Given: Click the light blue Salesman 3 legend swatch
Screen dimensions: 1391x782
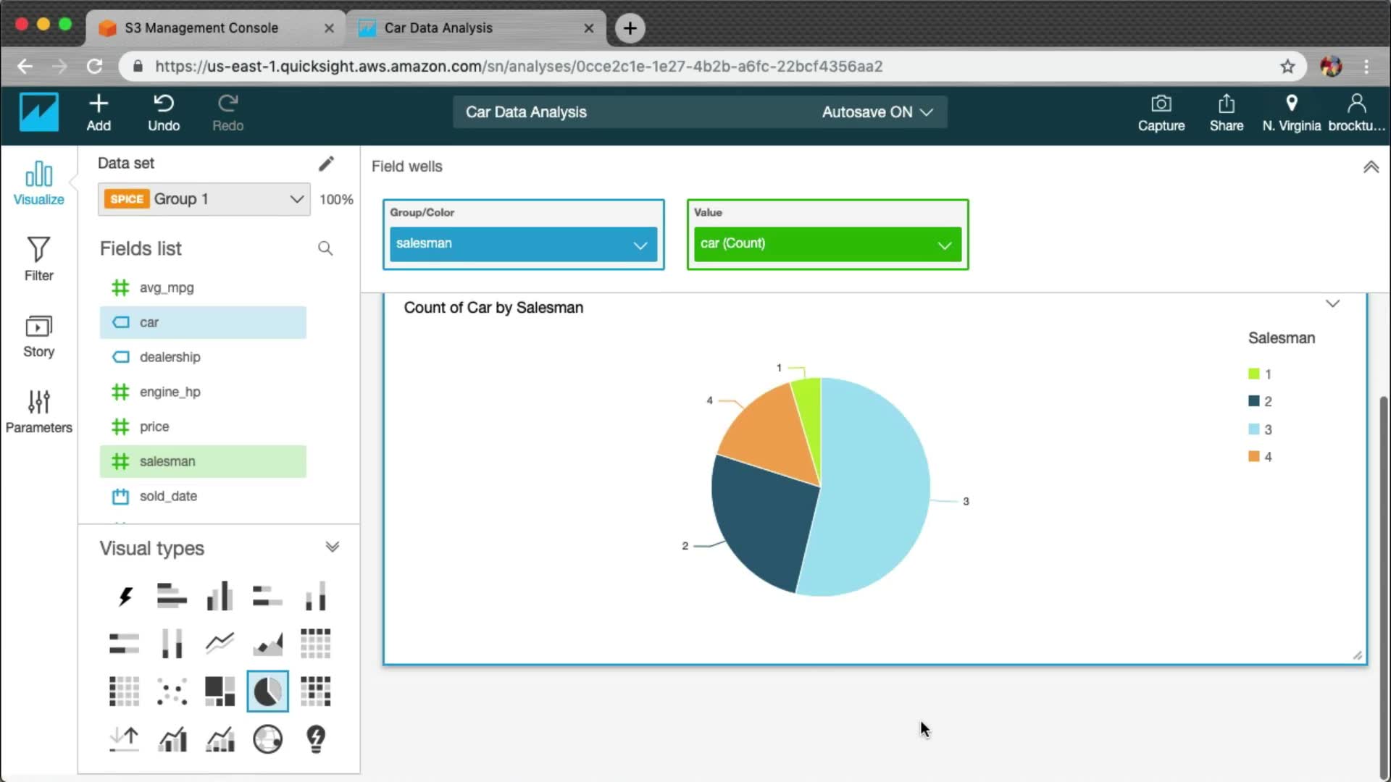Looking at the screenshot, I should tap(1253, 429).
